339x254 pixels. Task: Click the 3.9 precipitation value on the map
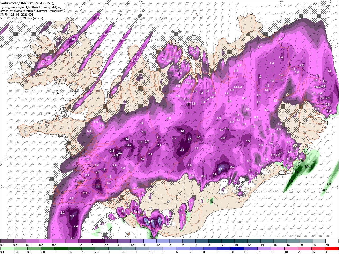coord(220,169)
